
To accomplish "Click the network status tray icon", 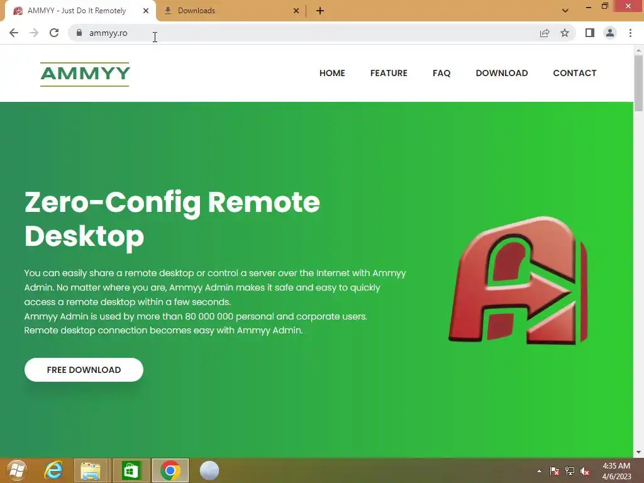I will [570, 471].
